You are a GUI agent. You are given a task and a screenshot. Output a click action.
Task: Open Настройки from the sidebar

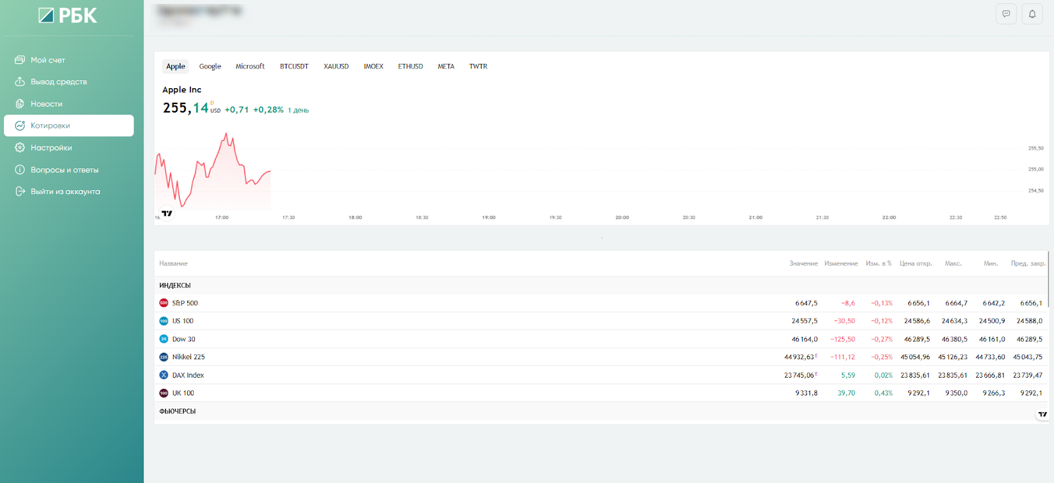(x=69, y=147)
